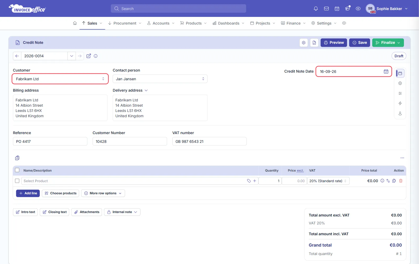
Task: Expand the Internal note dropdown
Action: pyautogui.click(x=122, y=212)
